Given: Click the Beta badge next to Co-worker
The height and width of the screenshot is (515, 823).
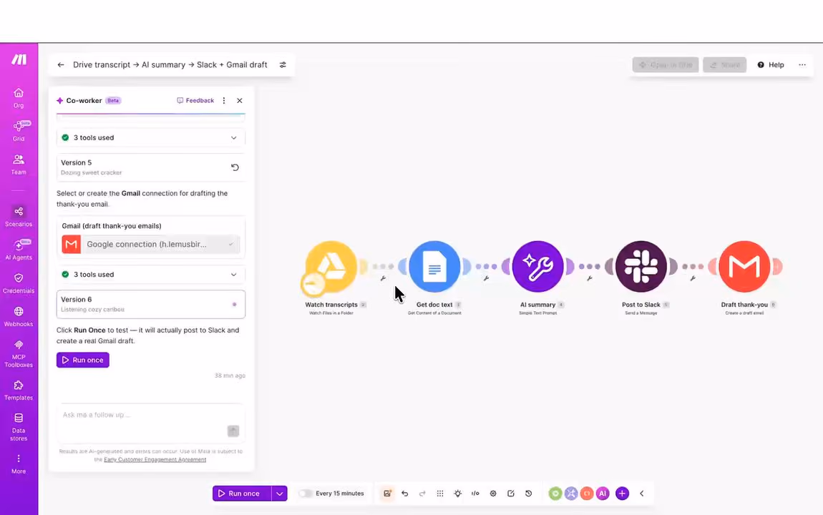Looking at the screenshot, I should point(113,100).
